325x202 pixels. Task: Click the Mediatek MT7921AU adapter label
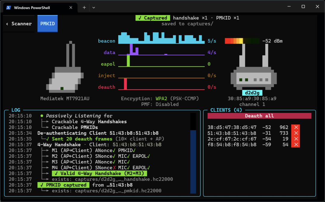(x=65, y=99)
